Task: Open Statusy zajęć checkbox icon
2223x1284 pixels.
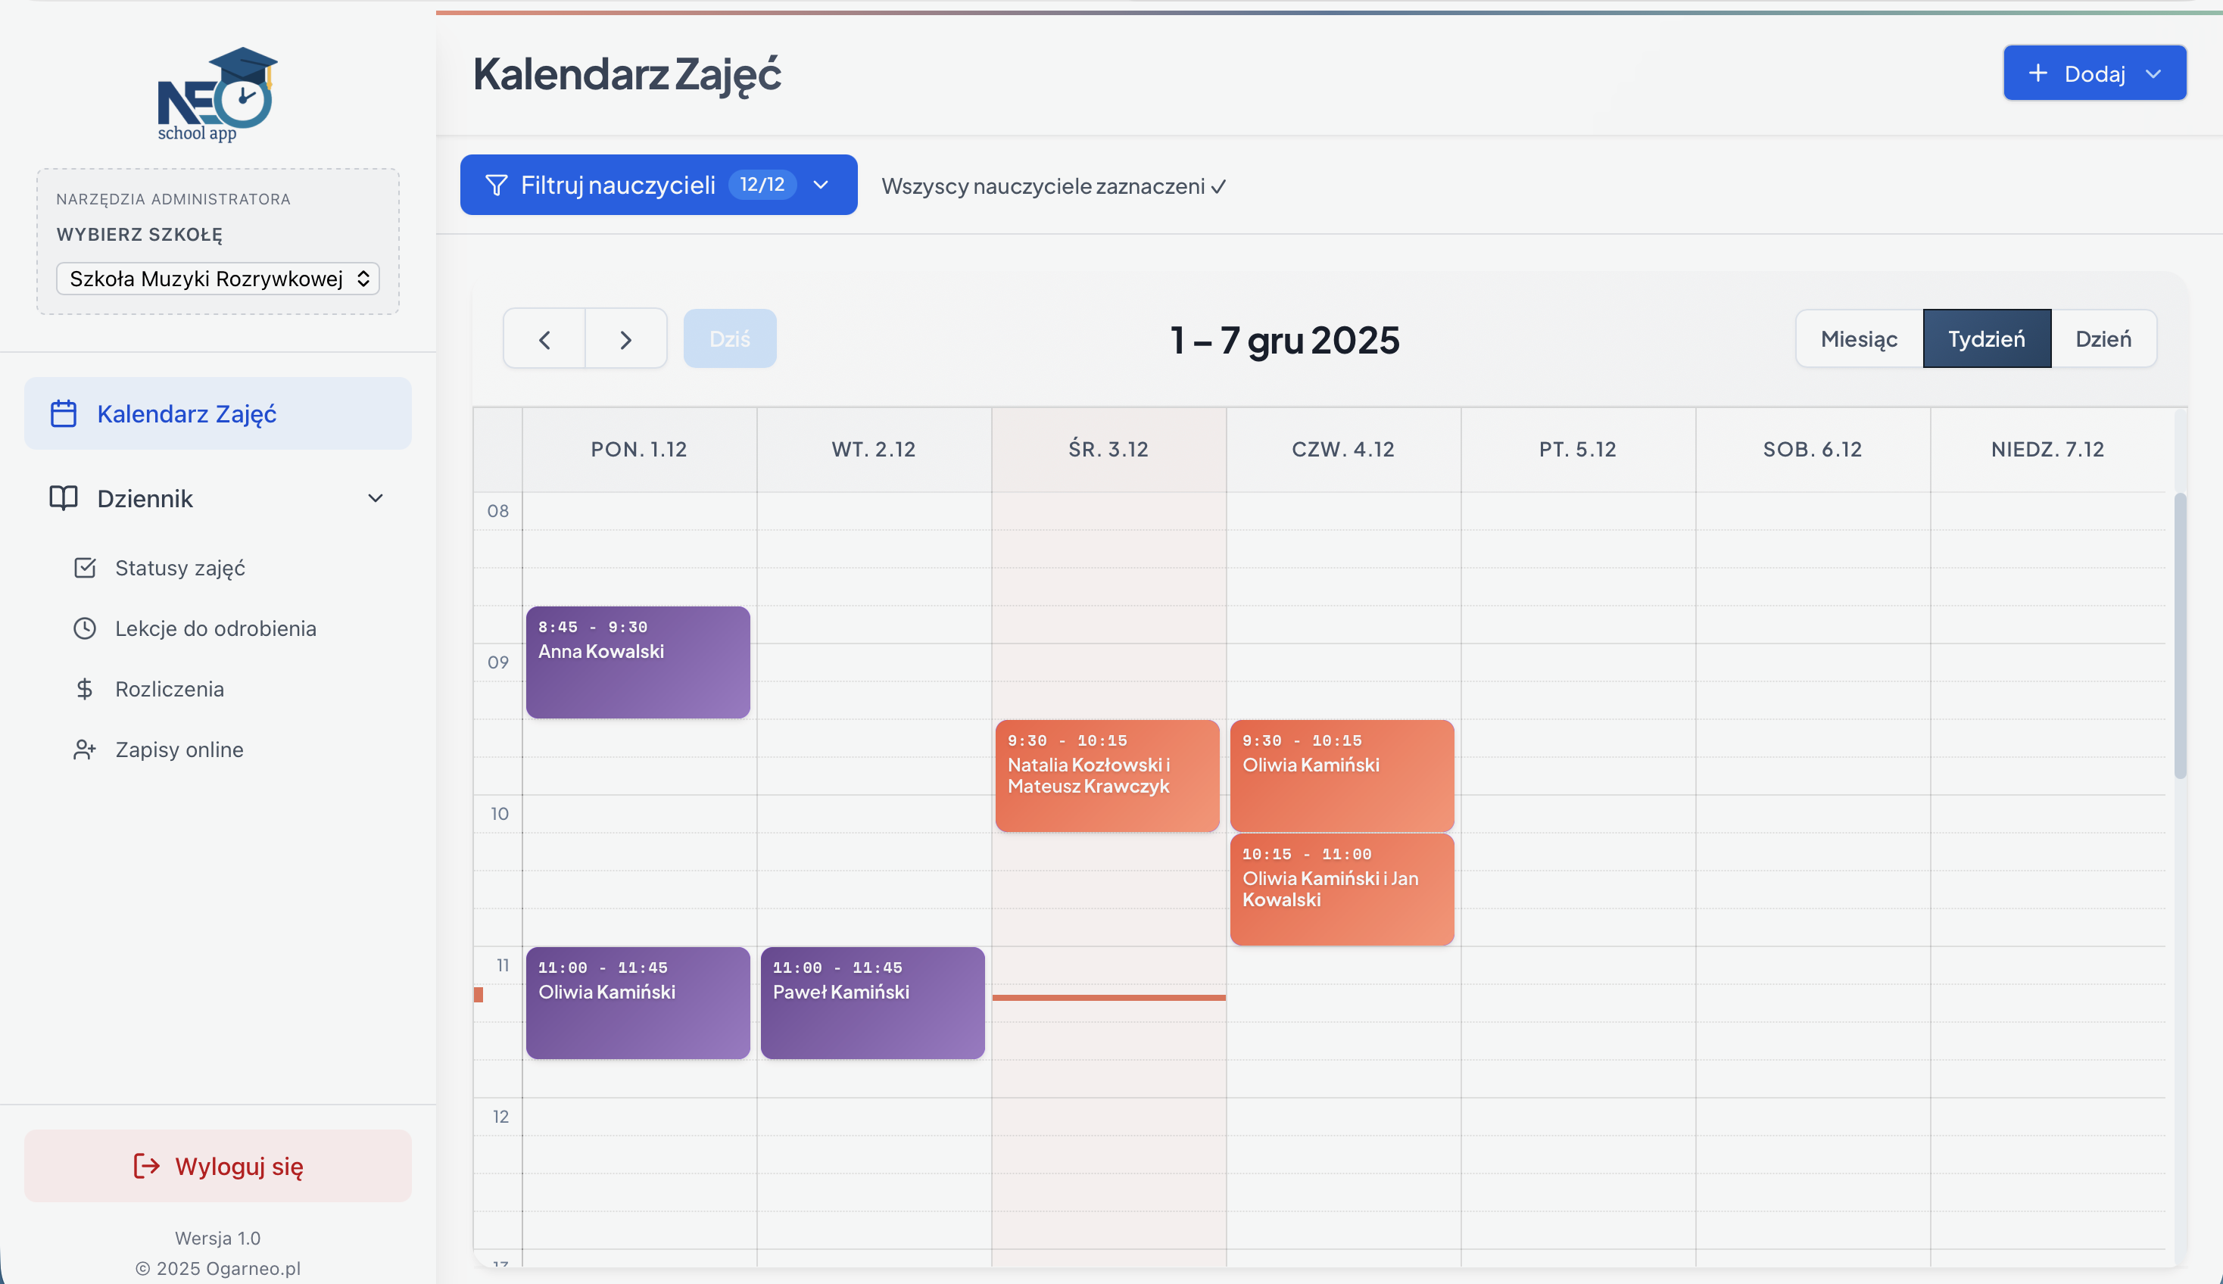Action: pos(85,568)
